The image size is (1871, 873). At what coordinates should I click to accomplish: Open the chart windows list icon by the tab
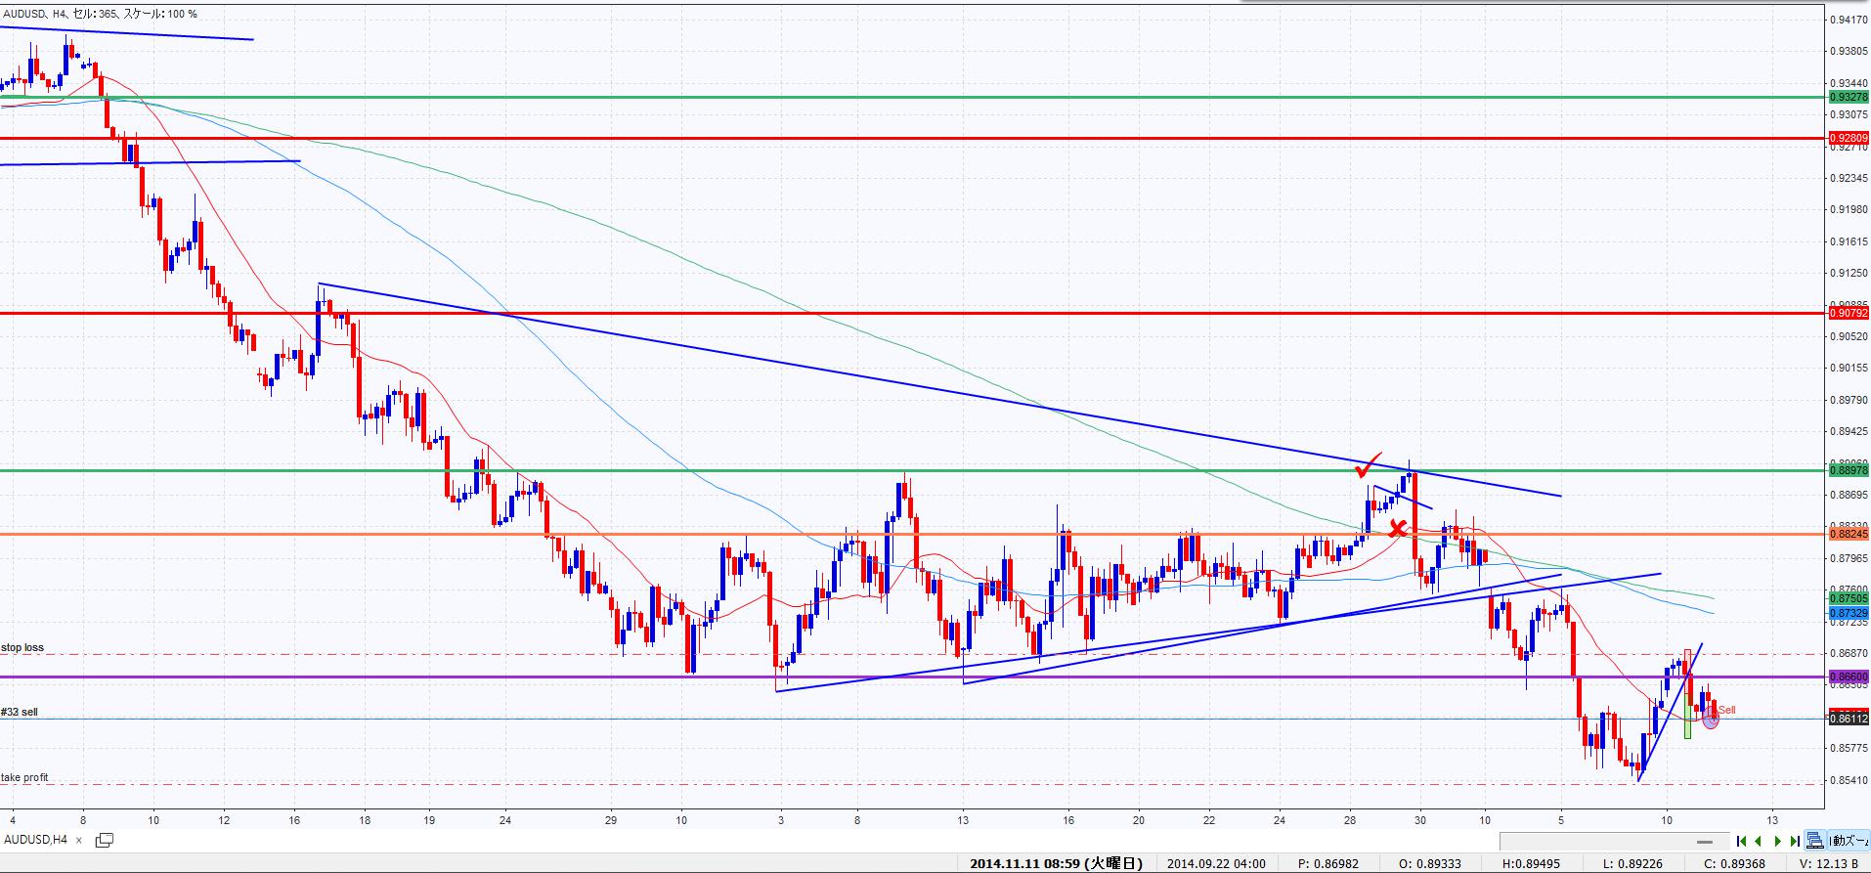click(104, 839)
